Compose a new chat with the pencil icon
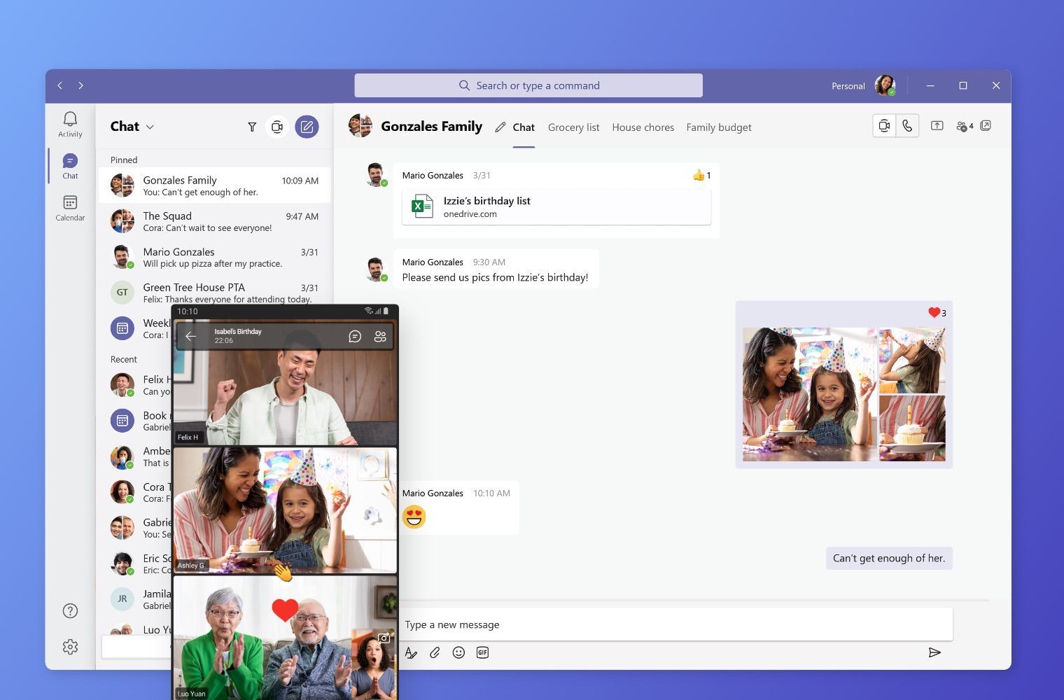The width and height of the screenshot is (1064, 700). (x=307, y=127)
